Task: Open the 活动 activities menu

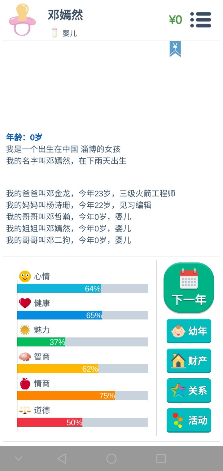Action: [x=189, y=420]
